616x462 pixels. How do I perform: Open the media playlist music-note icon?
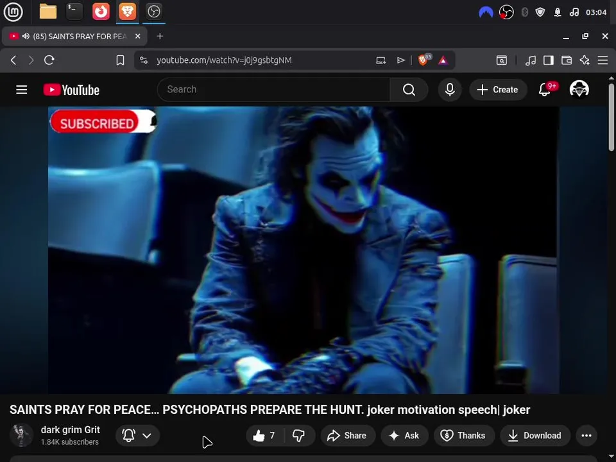click(x=531, y=60)
